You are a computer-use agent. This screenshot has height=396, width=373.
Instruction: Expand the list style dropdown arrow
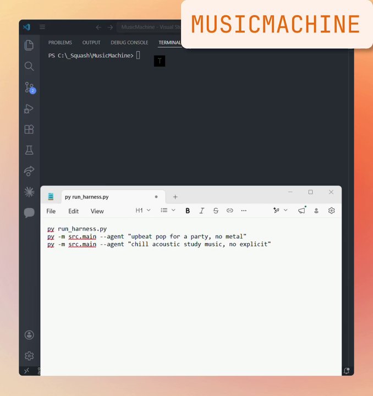[173, 210]
